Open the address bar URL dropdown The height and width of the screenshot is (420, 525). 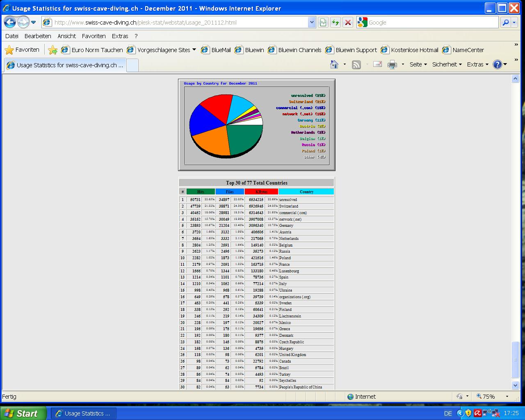(x=312, y=23)
